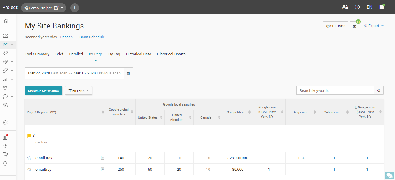395x180 pixels.
Task: Click the Search keywords input field
Action: point(335,91)
